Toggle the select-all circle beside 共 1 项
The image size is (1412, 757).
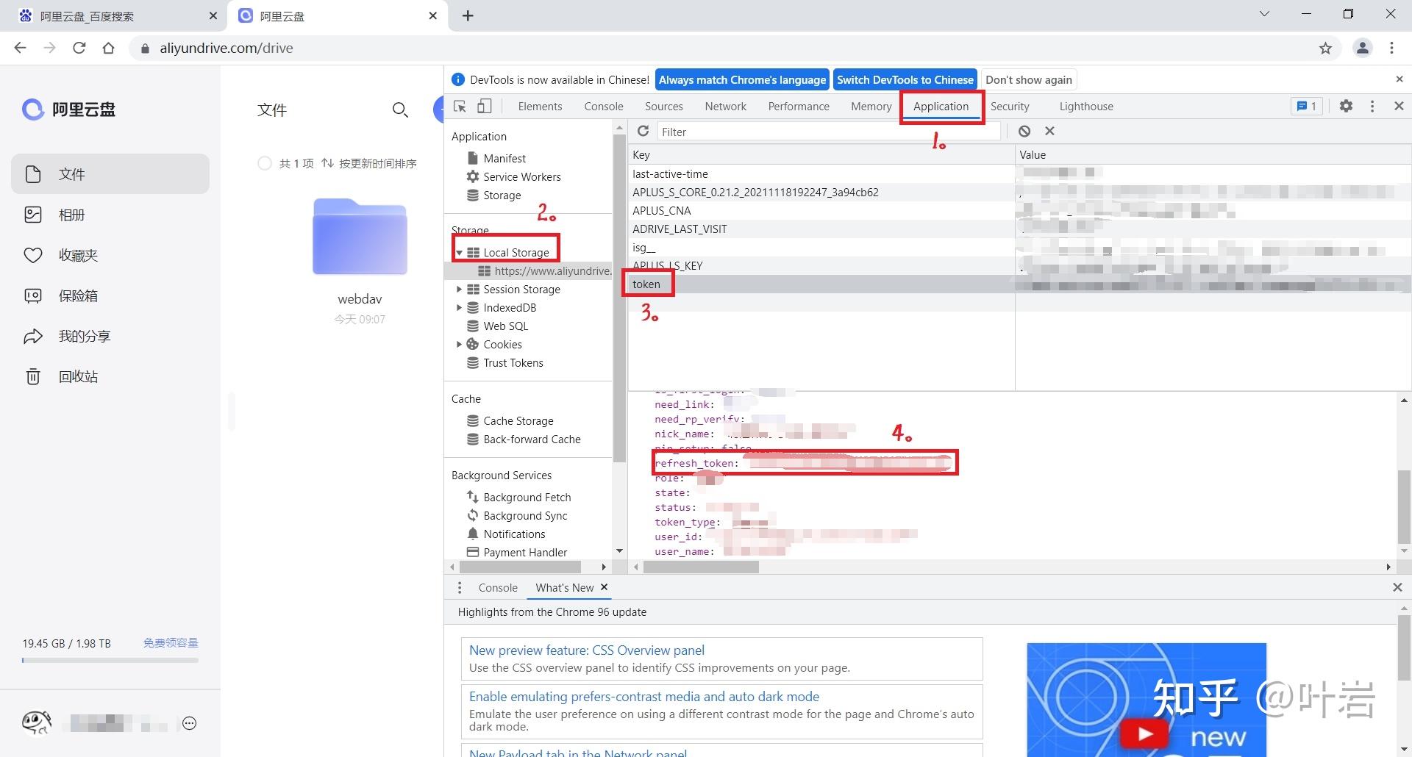click(x=265, y=163)
